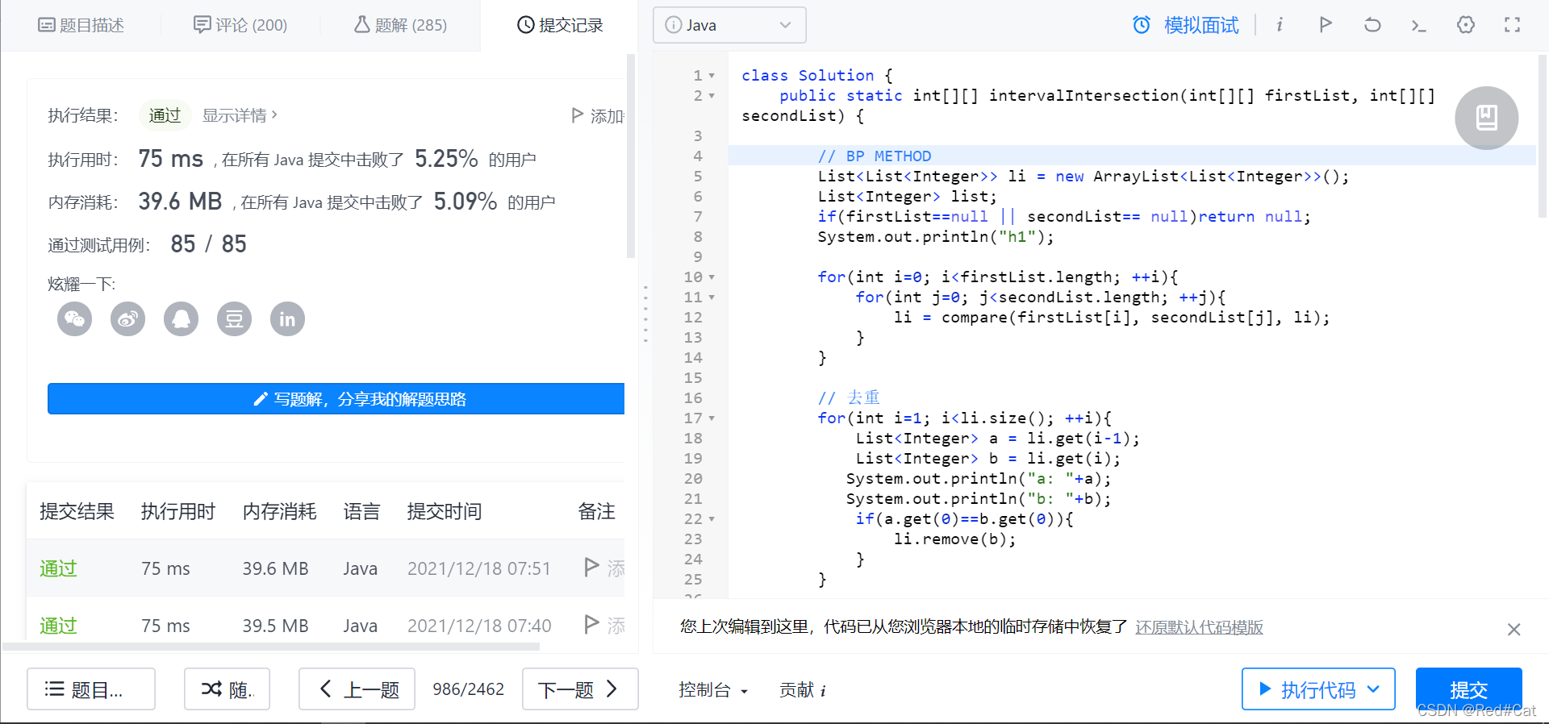The width and height of the screenshot is (1549, 724).
Task: Open the 题目 list button
Action: (x=91, y=689)
